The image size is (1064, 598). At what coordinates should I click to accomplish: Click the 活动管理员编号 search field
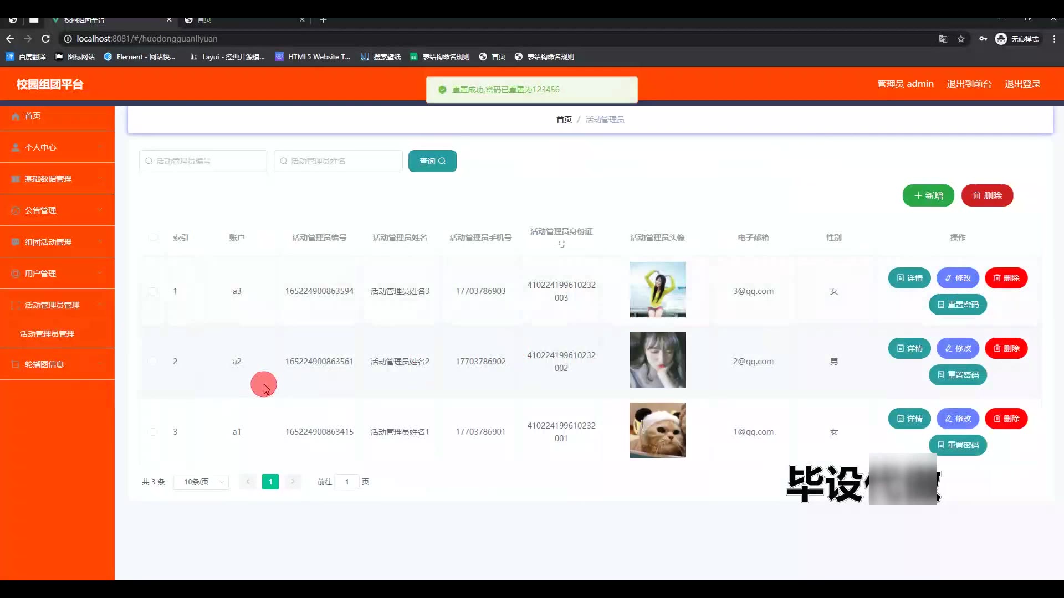click(x=203, y=161)
